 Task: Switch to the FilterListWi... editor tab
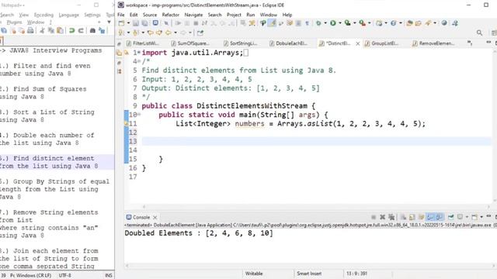(143, 43)
